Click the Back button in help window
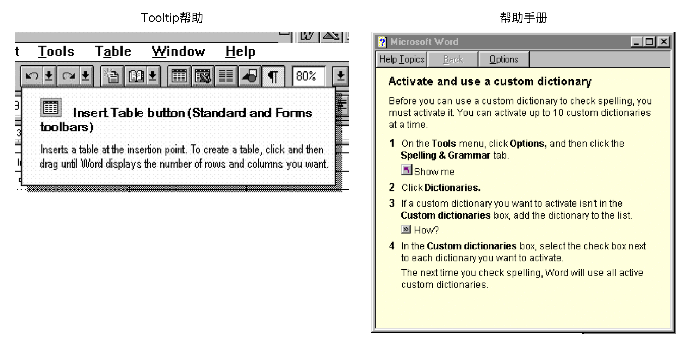This screenshot has height=345, width=687. click(x=453, y=59)
